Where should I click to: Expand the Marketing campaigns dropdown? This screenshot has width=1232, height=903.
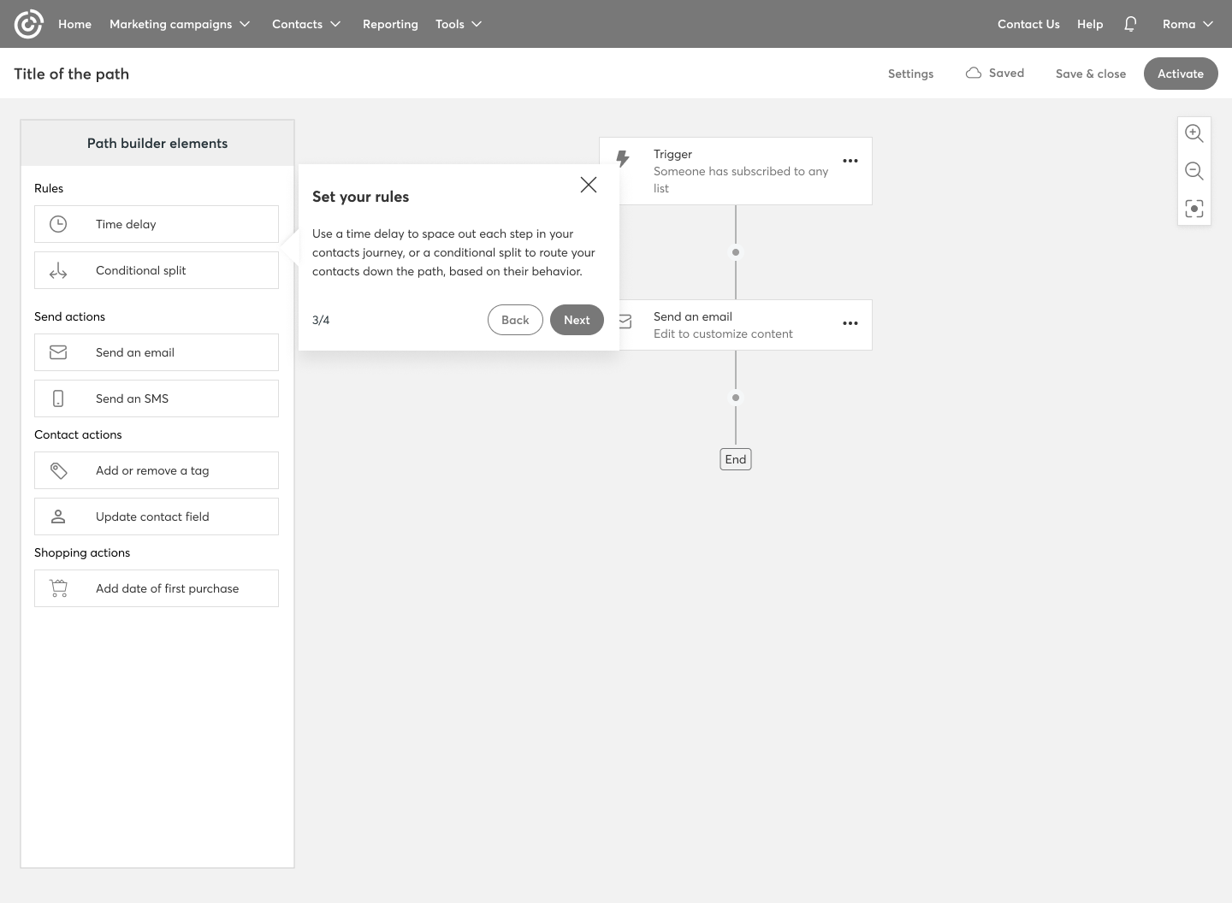click(x=180, y=24)
